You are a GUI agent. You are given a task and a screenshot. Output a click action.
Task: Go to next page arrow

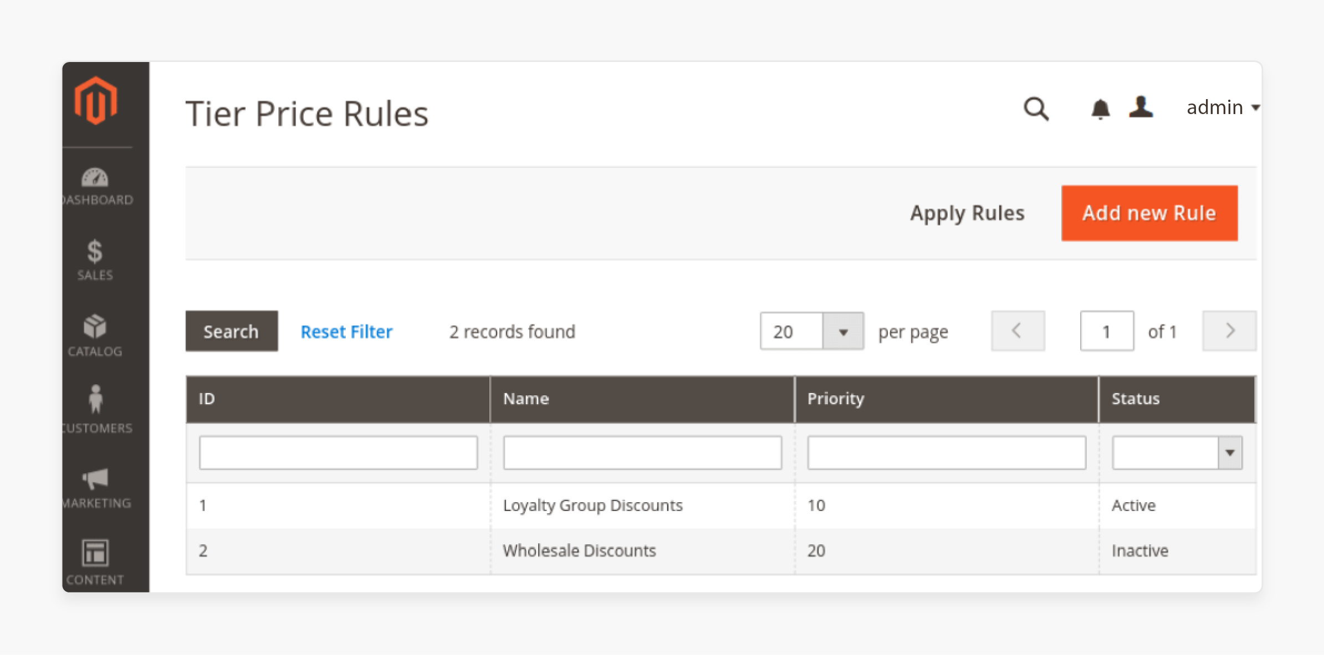pos(1229,331)
